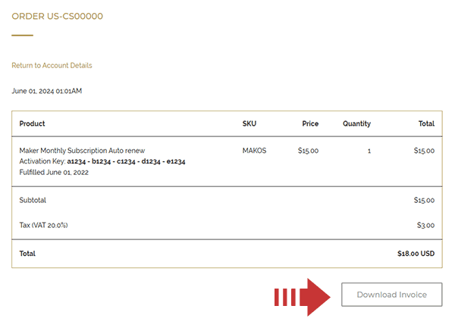The height and width of the screenshot is (334, 455).
Task: Click the Fulfilled June 01, 2022 line
Action: click(54, 173)
